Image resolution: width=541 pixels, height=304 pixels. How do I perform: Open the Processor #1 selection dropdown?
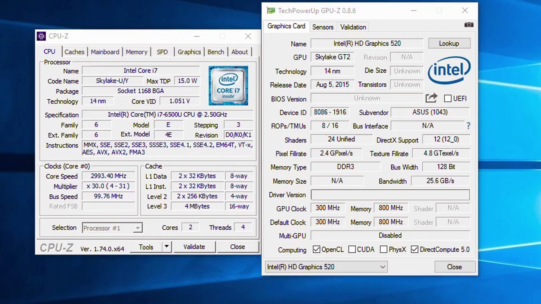coord(138,228)
